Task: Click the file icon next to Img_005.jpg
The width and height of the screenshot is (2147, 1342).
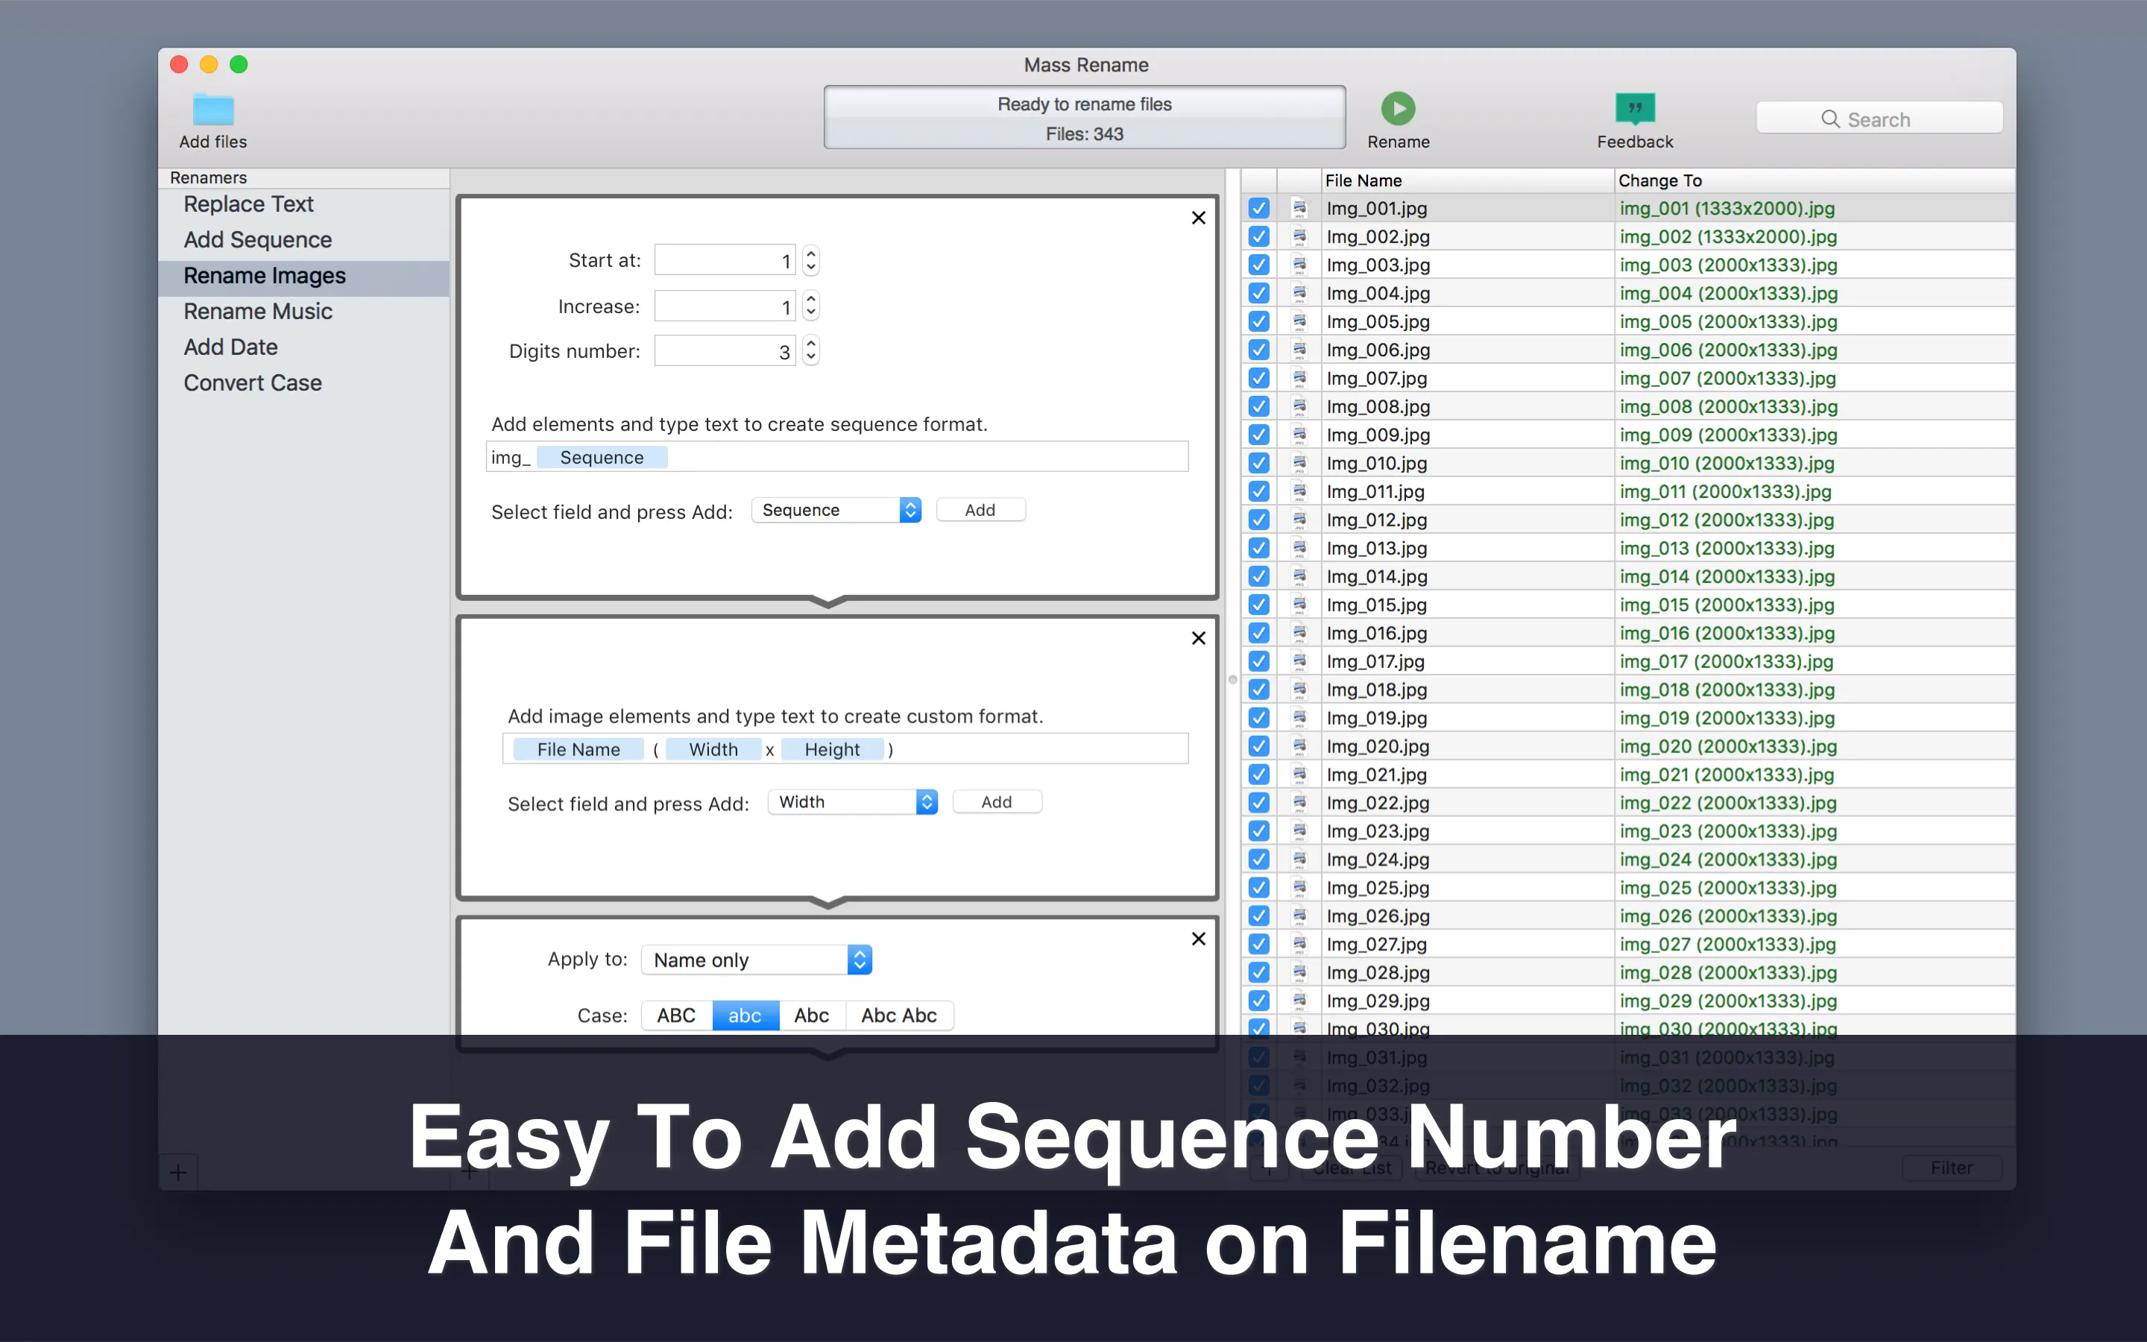Action: 1299,321
